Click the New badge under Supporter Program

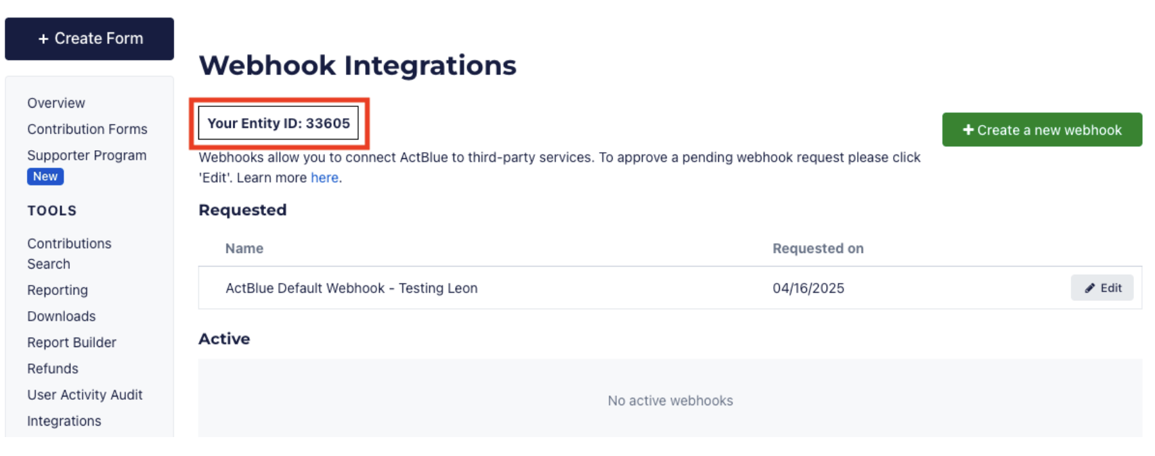[x=45, y=177]
